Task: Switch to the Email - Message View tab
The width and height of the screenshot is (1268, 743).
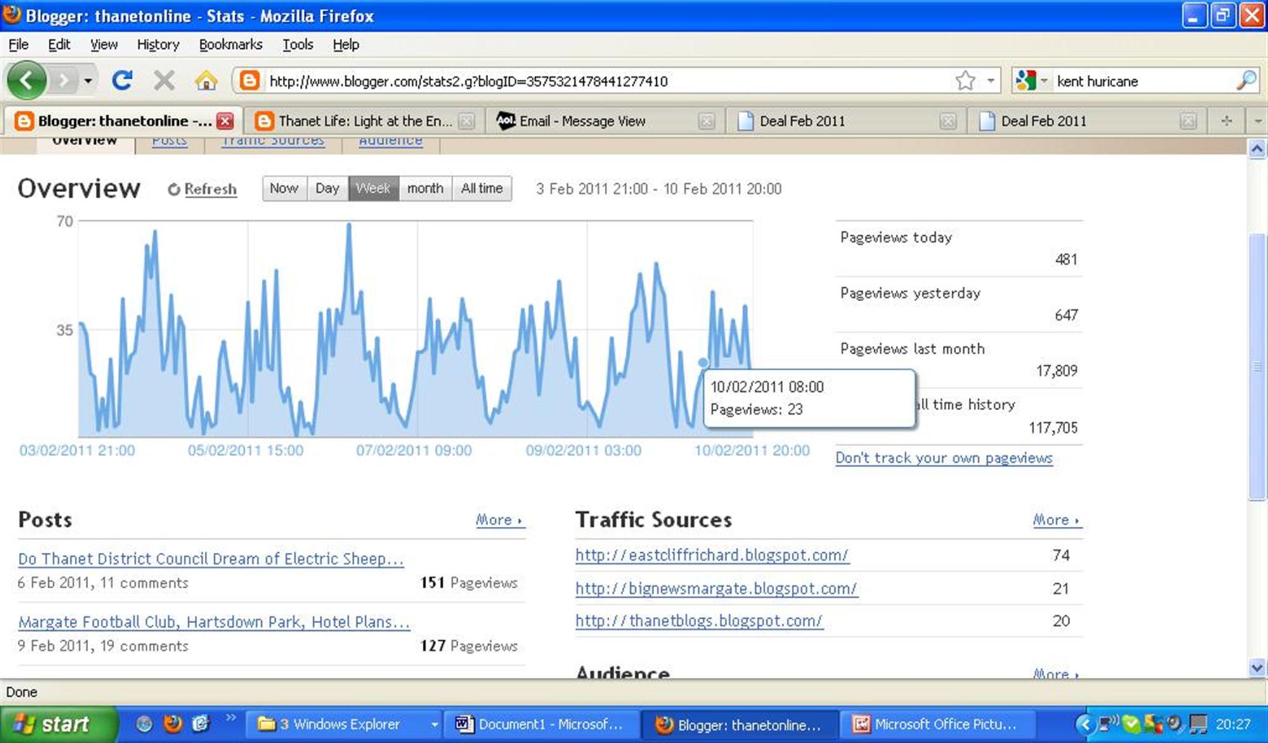Action: [x=605, y=120]
